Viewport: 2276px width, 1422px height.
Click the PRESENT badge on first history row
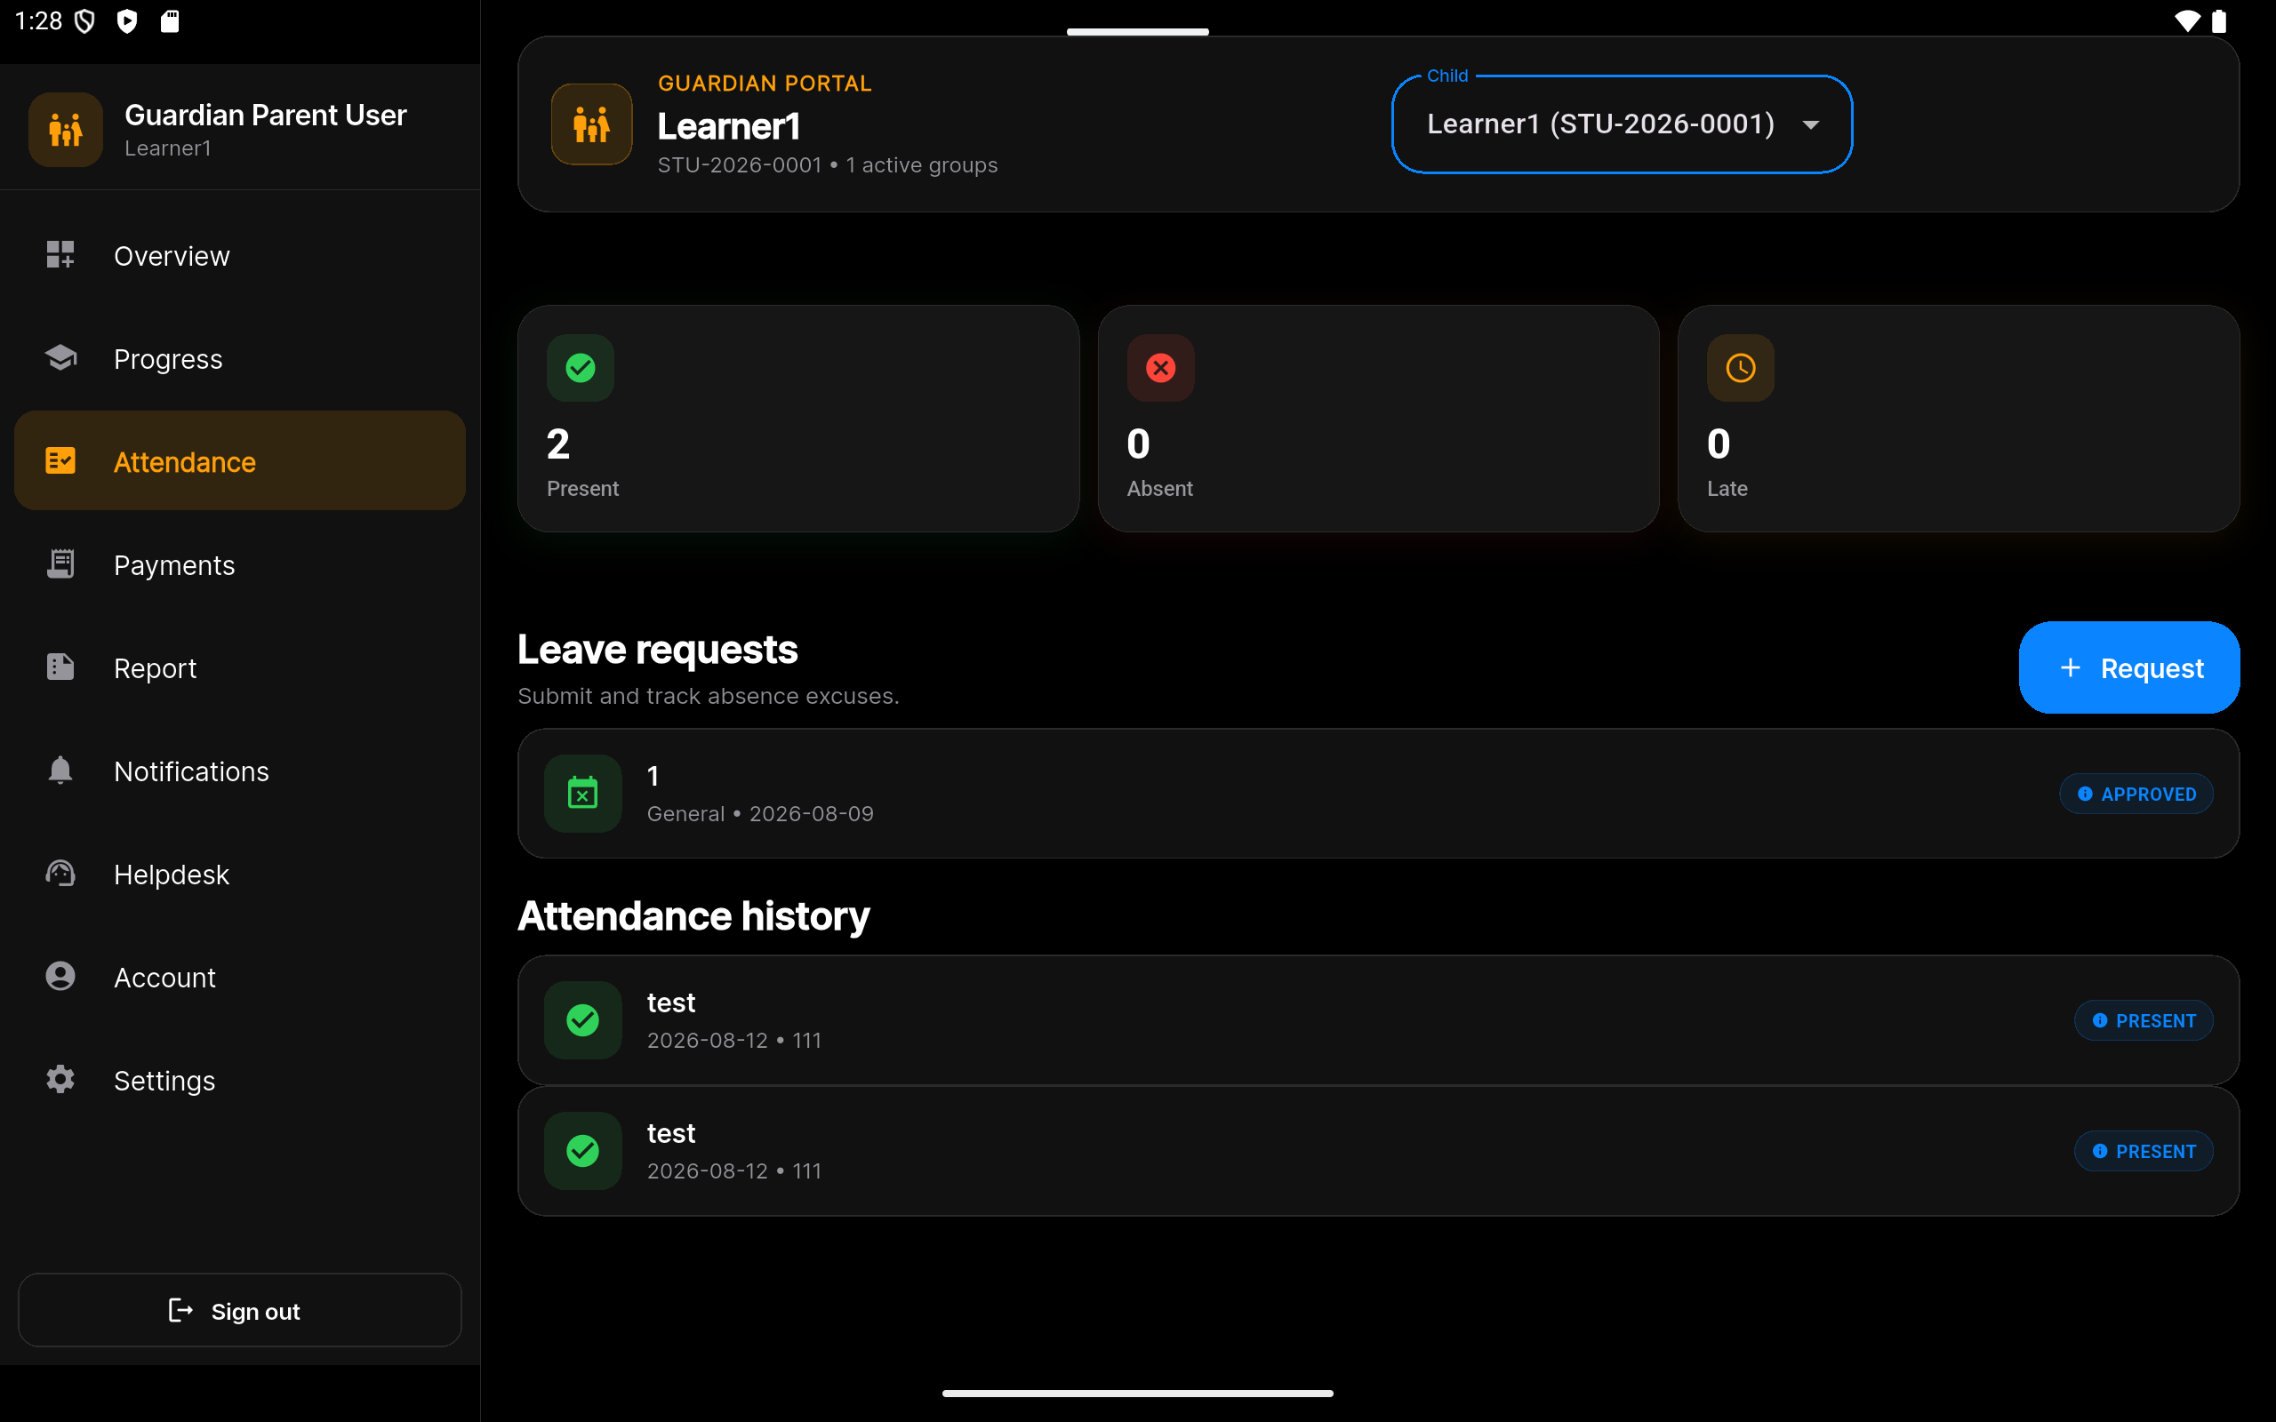(2144, 1020)
